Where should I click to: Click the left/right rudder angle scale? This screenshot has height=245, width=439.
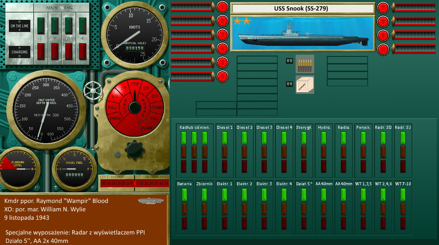coord(134,184)
